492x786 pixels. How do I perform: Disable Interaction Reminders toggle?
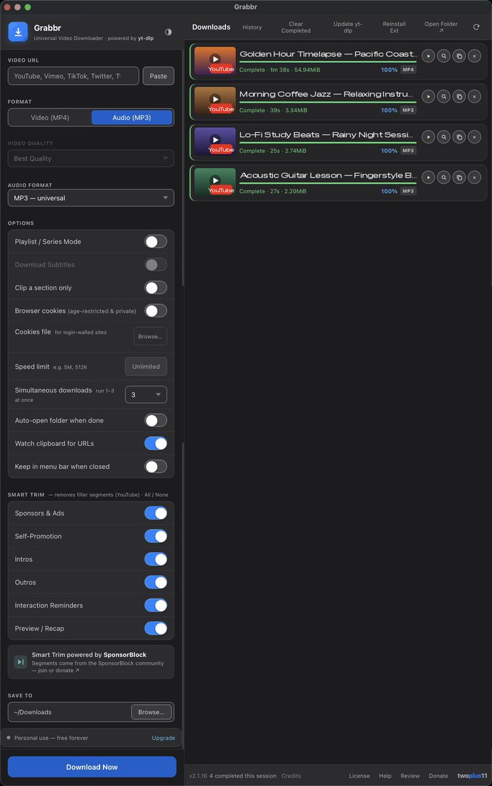[156, 605]
